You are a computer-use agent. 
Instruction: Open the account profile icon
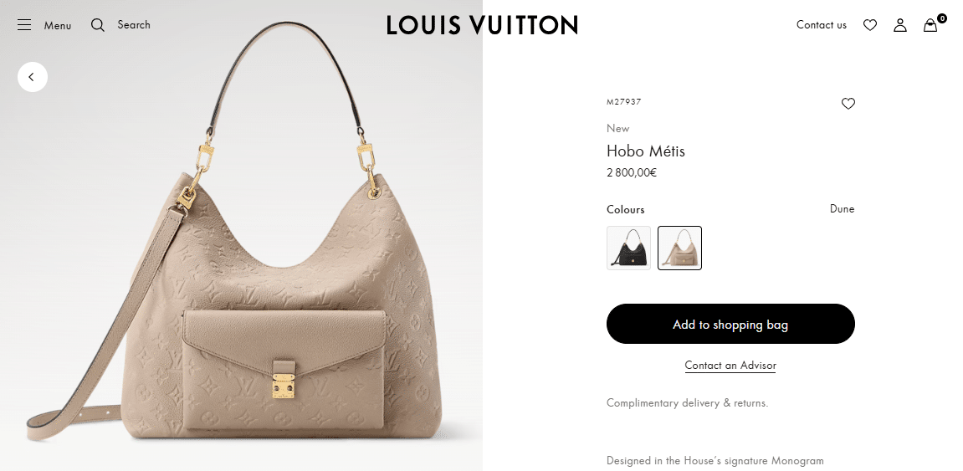900,25
